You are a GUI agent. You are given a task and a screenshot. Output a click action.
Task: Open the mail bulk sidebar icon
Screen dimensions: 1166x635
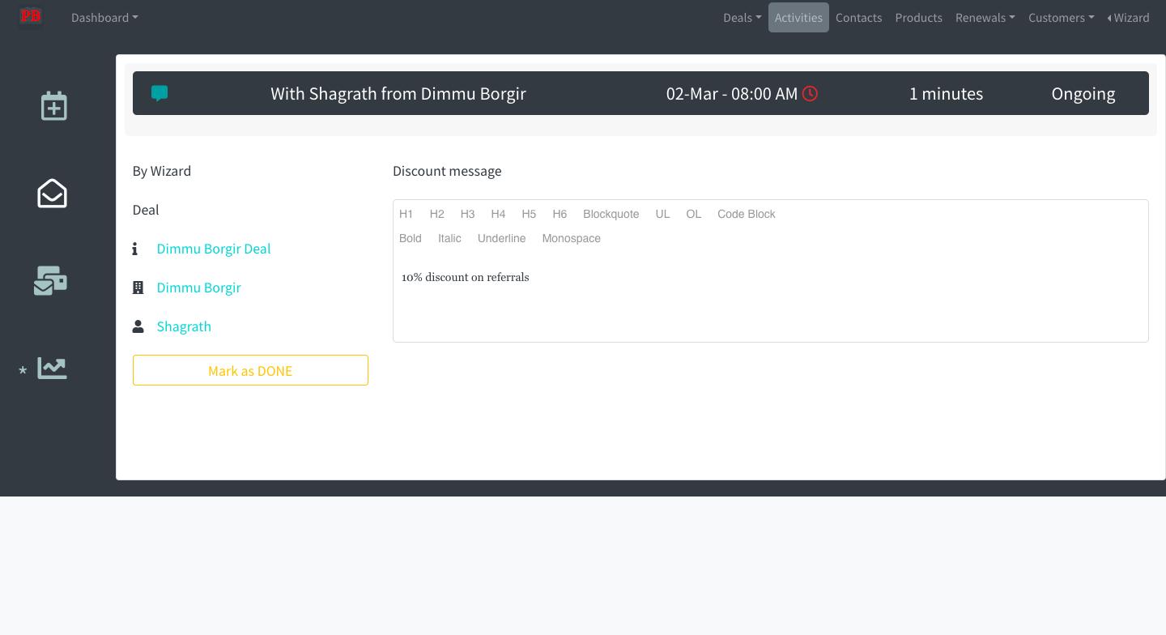click(50, 281)
